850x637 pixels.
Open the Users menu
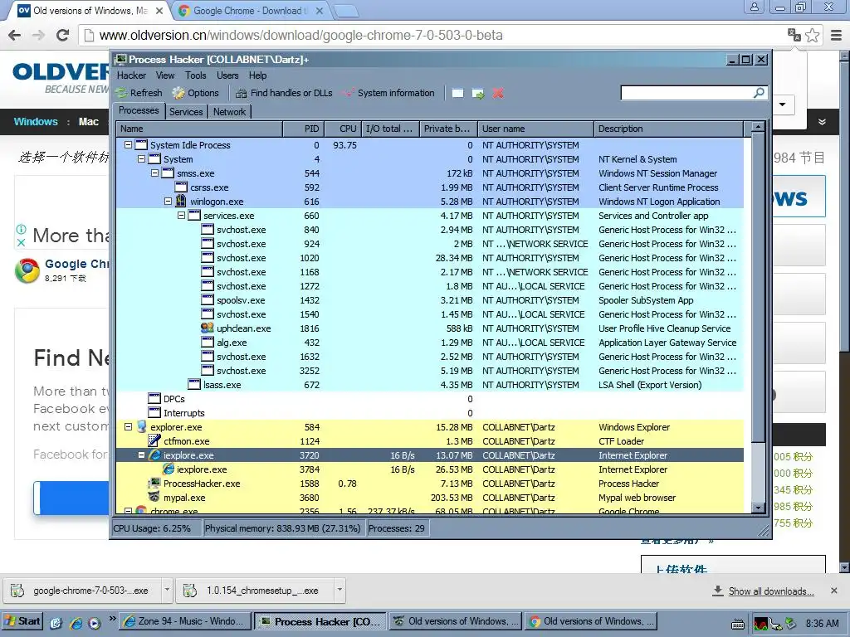point(227,75)
